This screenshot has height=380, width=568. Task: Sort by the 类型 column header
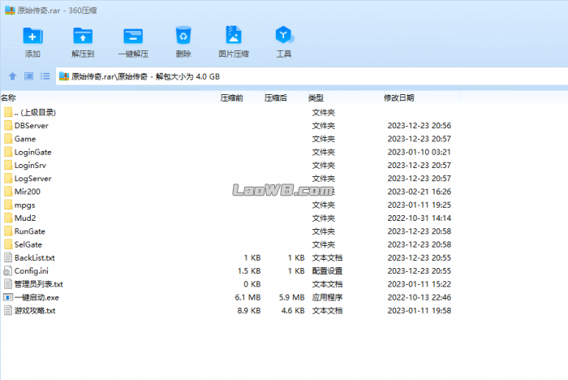pyautogui.click(x=316, y=97)
